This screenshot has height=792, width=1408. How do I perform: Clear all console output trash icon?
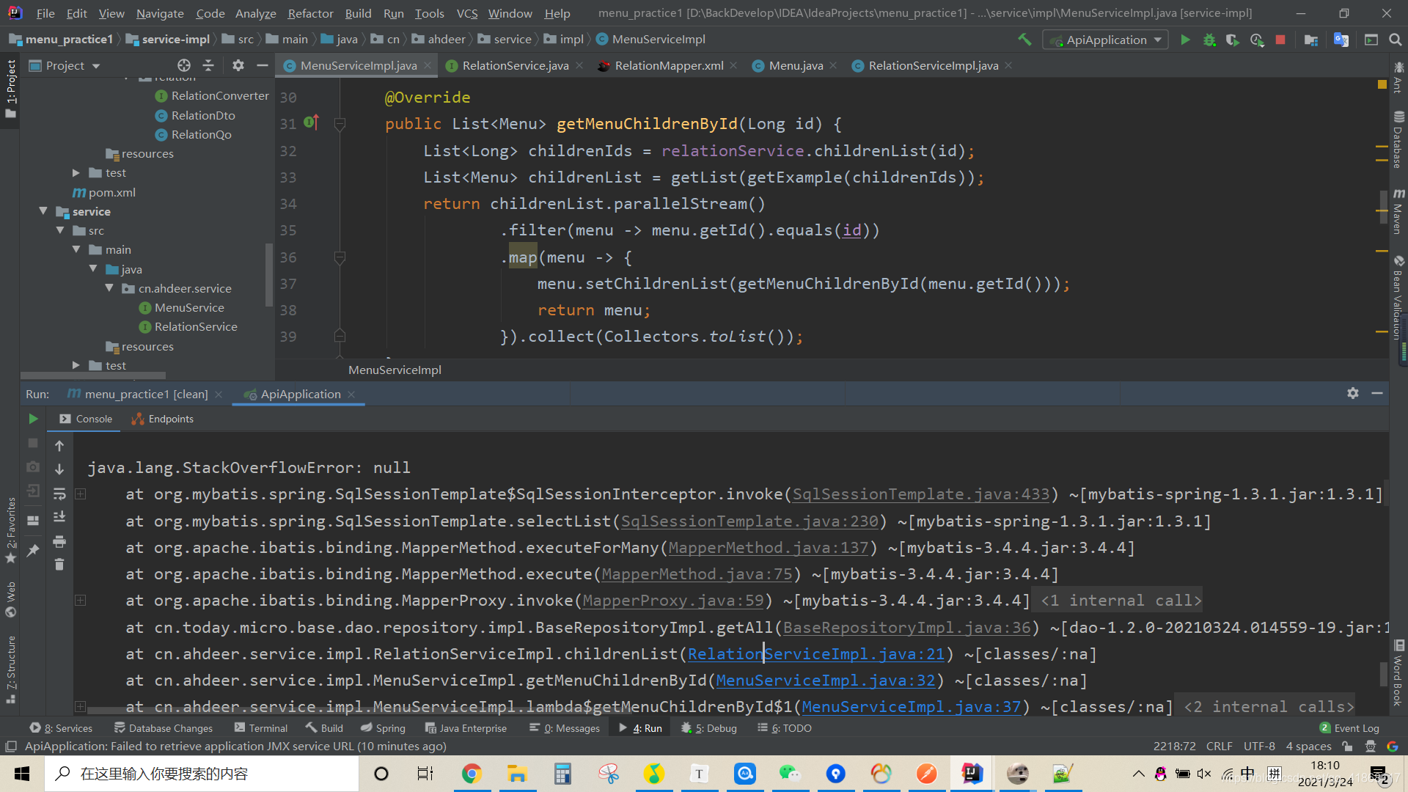[59, 564]
